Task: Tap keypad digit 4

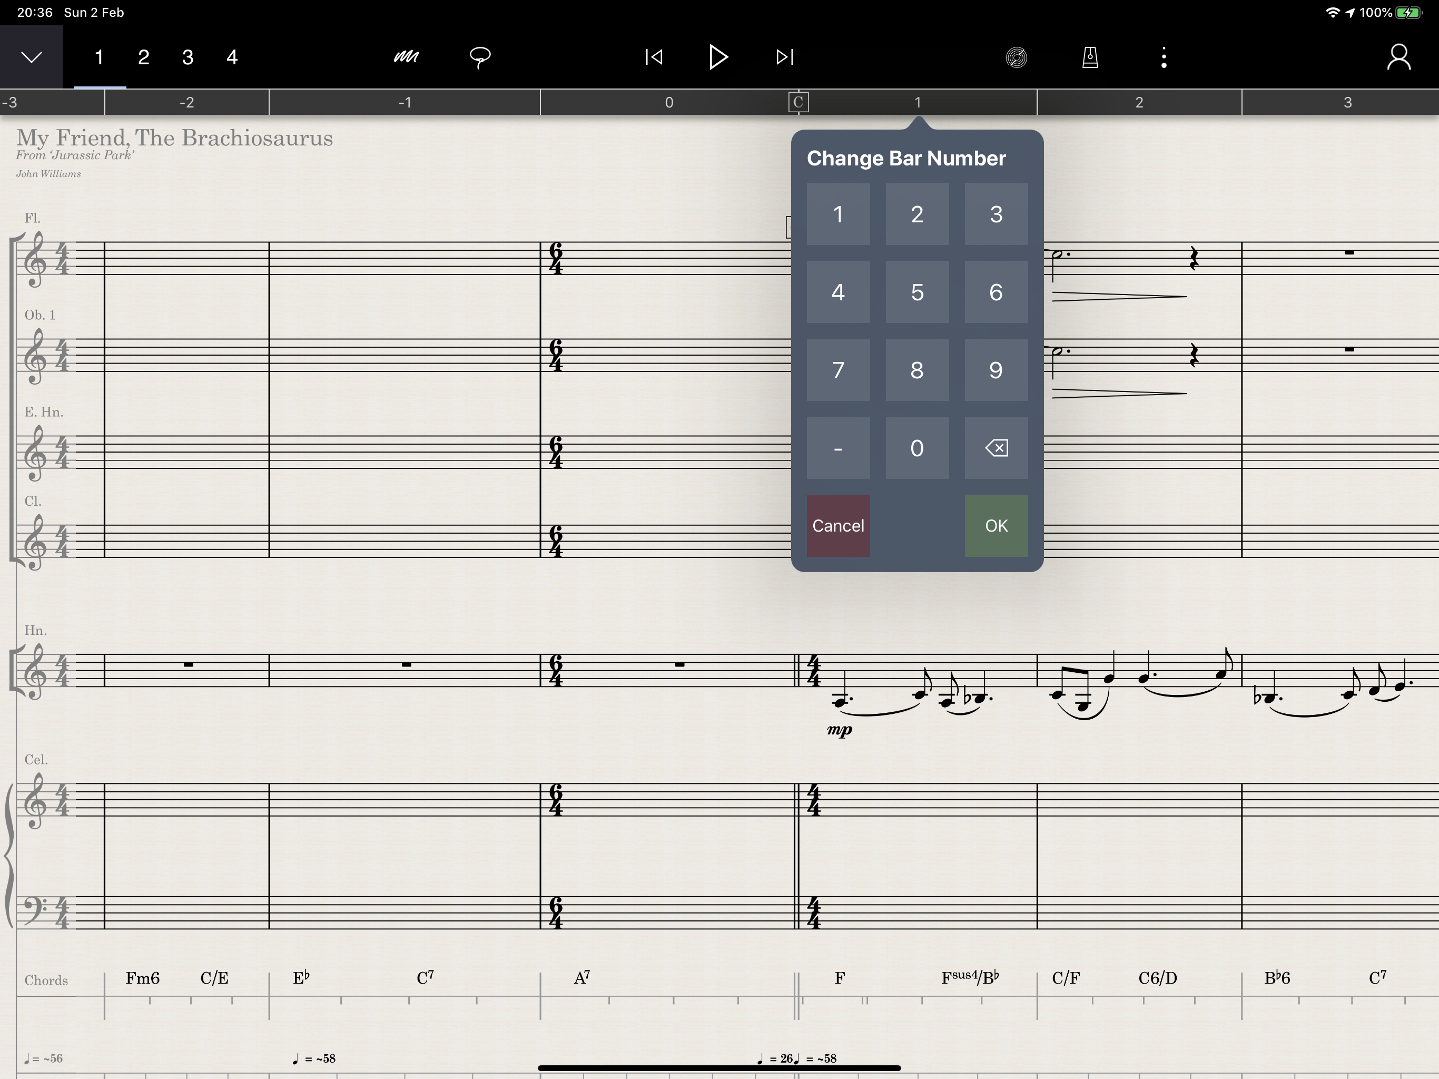Action: [x=838, y=291]
